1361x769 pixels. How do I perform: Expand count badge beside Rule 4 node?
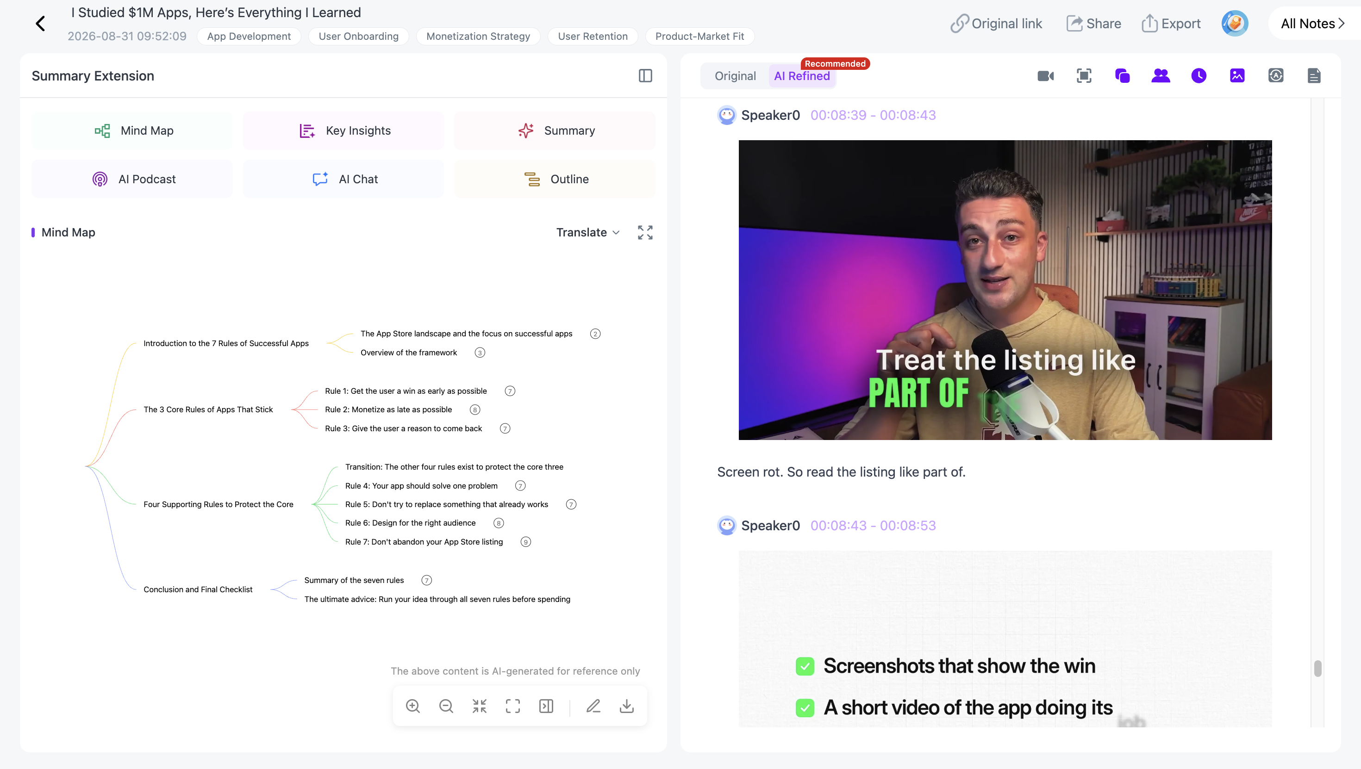tap(520, 486)
